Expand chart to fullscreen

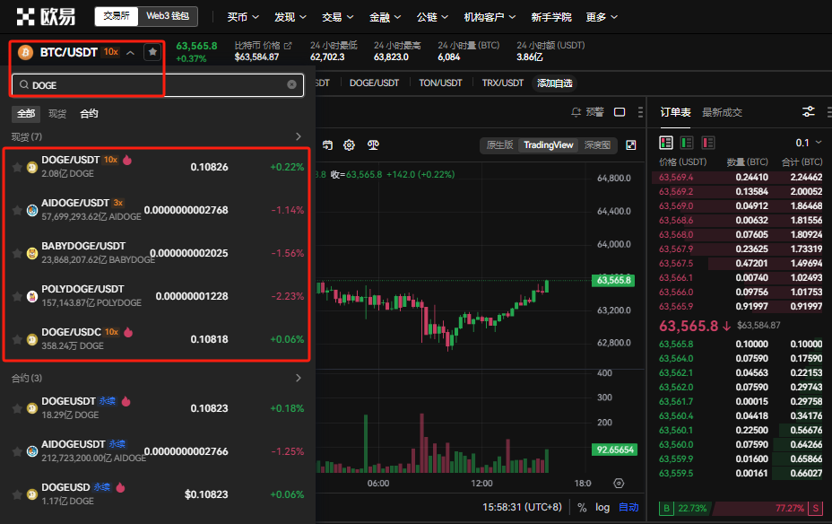(x=631, y=144)
